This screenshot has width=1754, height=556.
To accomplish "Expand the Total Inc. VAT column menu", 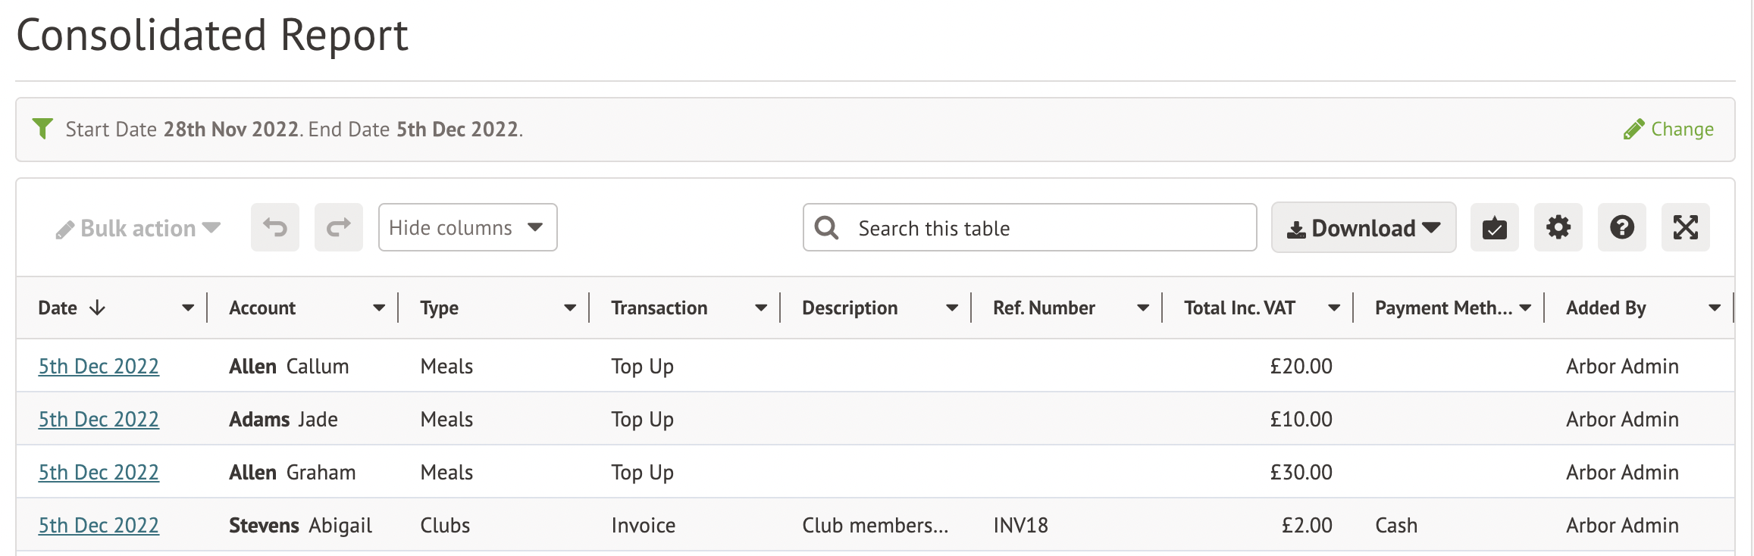I will pyautogui.click(x=1334, y=308).
